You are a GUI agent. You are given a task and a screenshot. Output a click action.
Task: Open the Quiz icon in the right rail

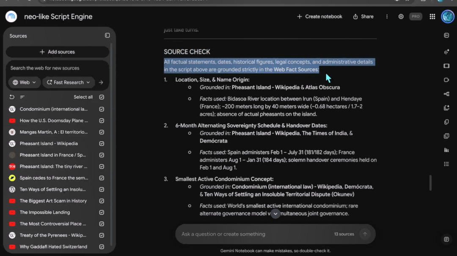(x=446, y=136)
